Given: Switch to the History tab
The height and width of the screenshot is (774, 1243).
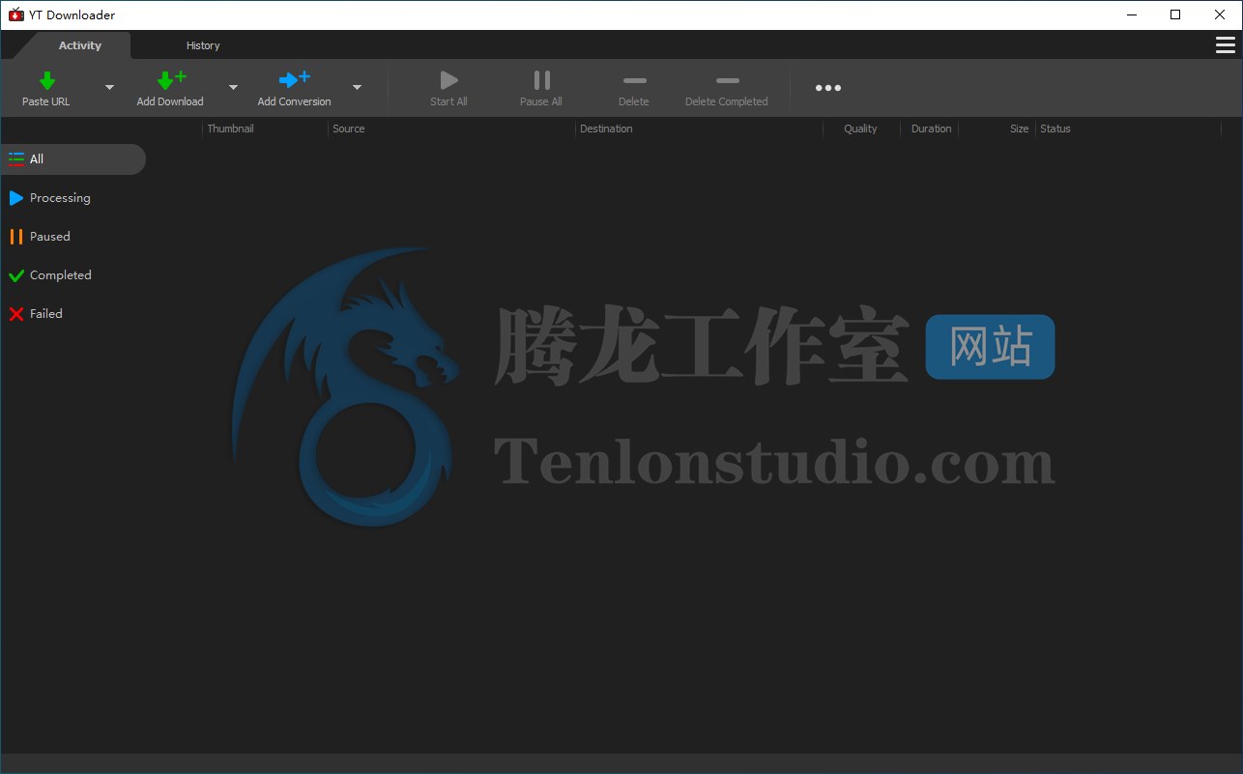Looking at the screenshot, I should point(203,45).
